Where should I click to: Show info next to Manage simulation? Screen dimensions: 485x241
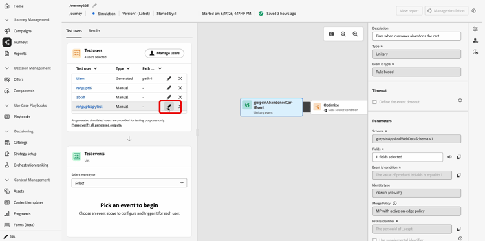coord(473,11)
